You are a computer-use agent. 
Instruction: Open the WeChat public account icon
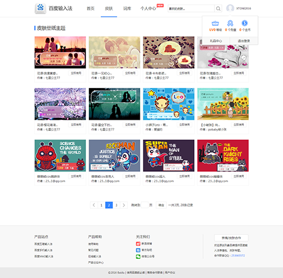tap(138, 257)
